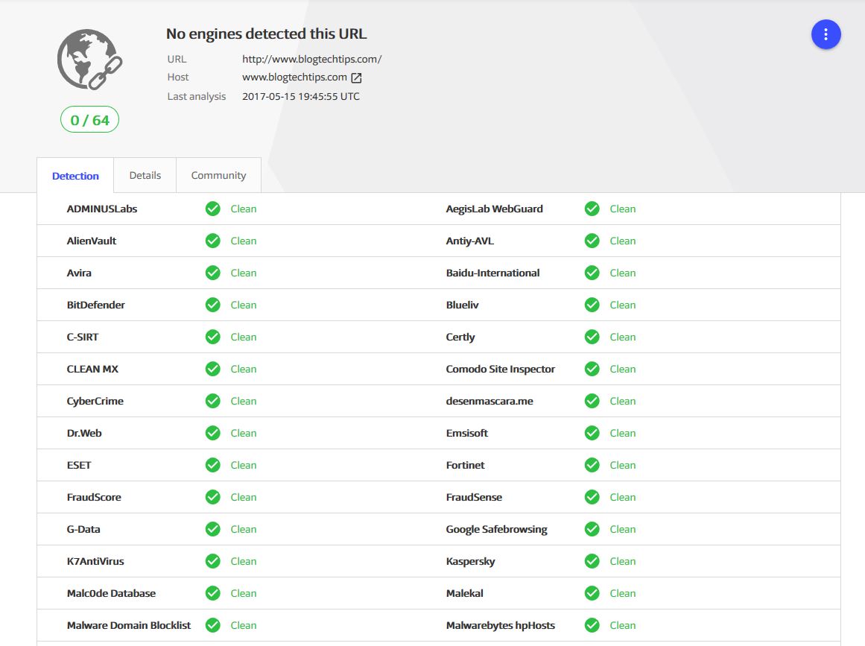
Task: Click the www.blogtechtips.com host link
Action: (x=294, y=77)
